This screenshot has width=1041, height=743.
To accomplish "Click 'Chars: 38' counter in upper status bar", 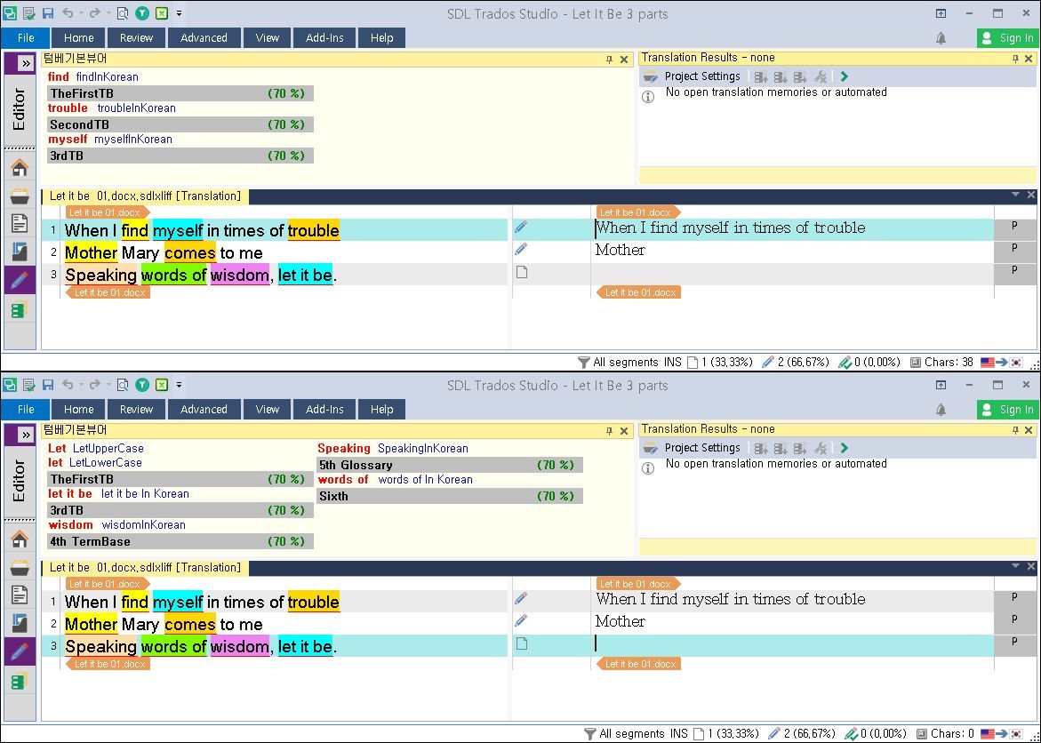I will (941, 363).
